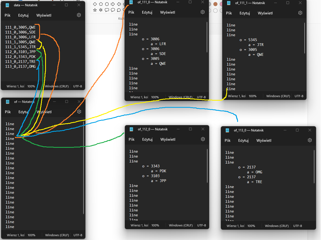Click UTF-8 encoding in 'of' status bar
The width and height of the screenshot is (334, 240).
pos(78,235)
